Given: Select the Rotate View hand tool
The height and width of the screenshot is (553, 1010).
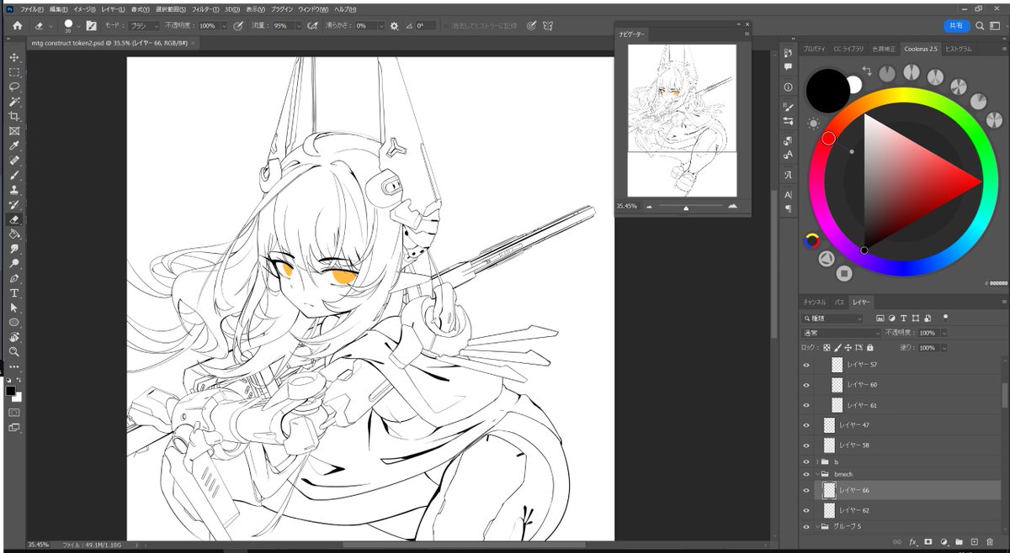Looking at the screenshot, I should 14,337.
